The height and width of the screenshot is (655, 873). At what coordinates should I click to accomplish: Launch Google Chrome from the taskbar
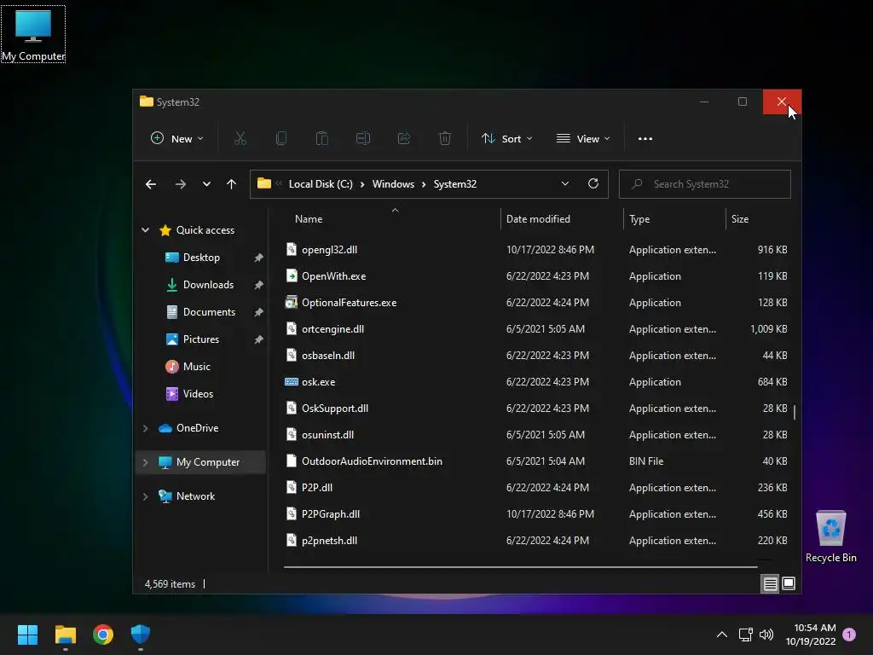pos(103,635)
